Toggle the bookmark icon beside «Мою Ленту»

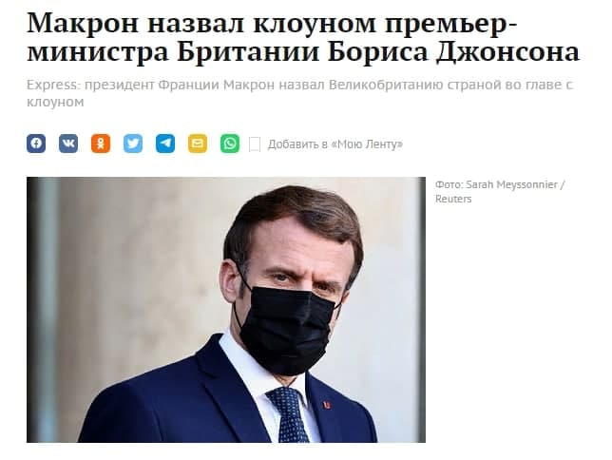(x=255, y=144)
